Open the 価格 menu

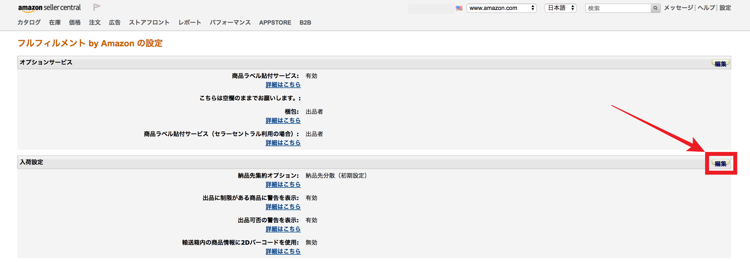click(x=75, y=23)
